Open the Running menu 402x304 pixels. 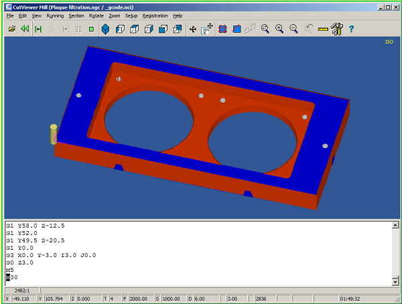coord(55,16)
